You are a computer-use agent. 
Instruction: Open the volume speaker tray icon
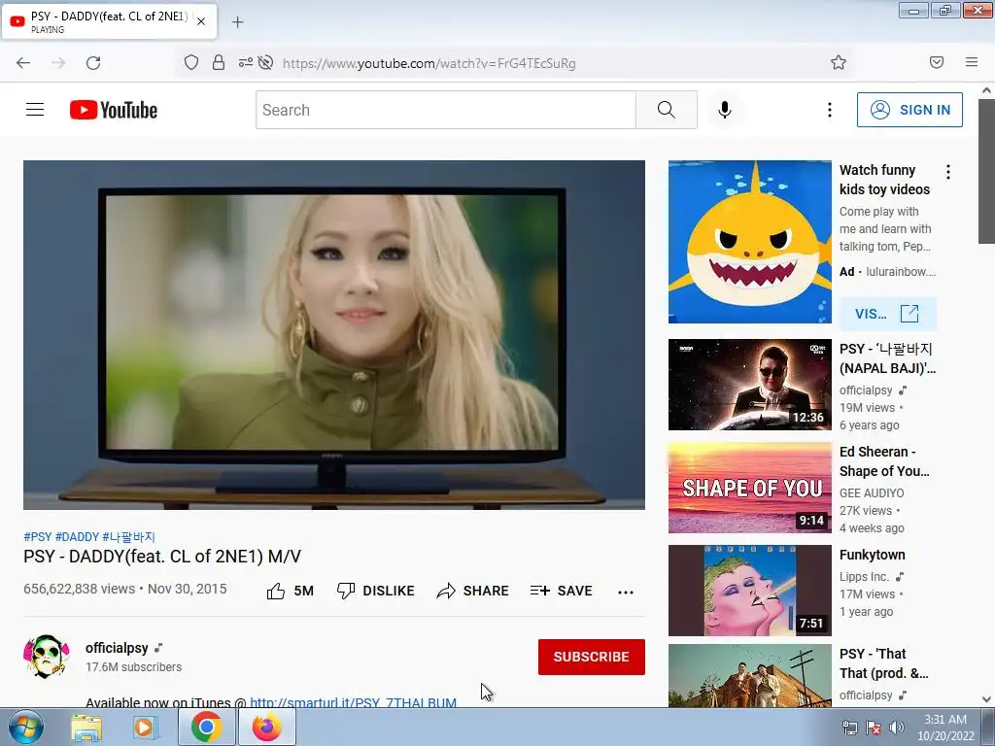click(896, 729)
